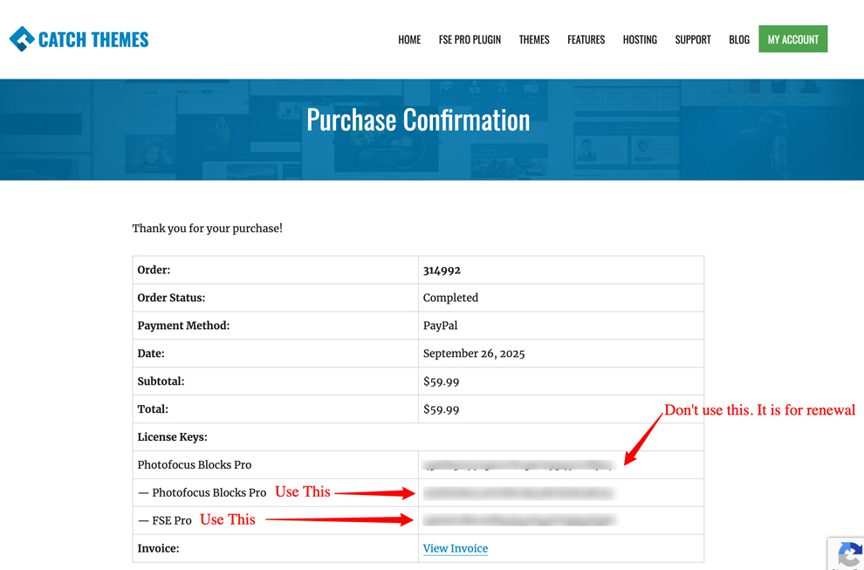Open the Home menu item
The width and height of the screenshot is (864, 570).
tap(409, 39)
